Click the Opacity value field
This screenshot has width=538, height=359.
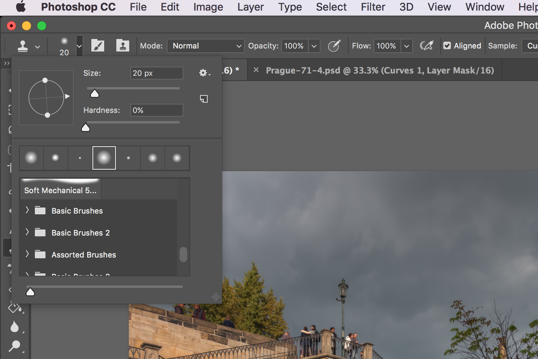click(295, 46)
